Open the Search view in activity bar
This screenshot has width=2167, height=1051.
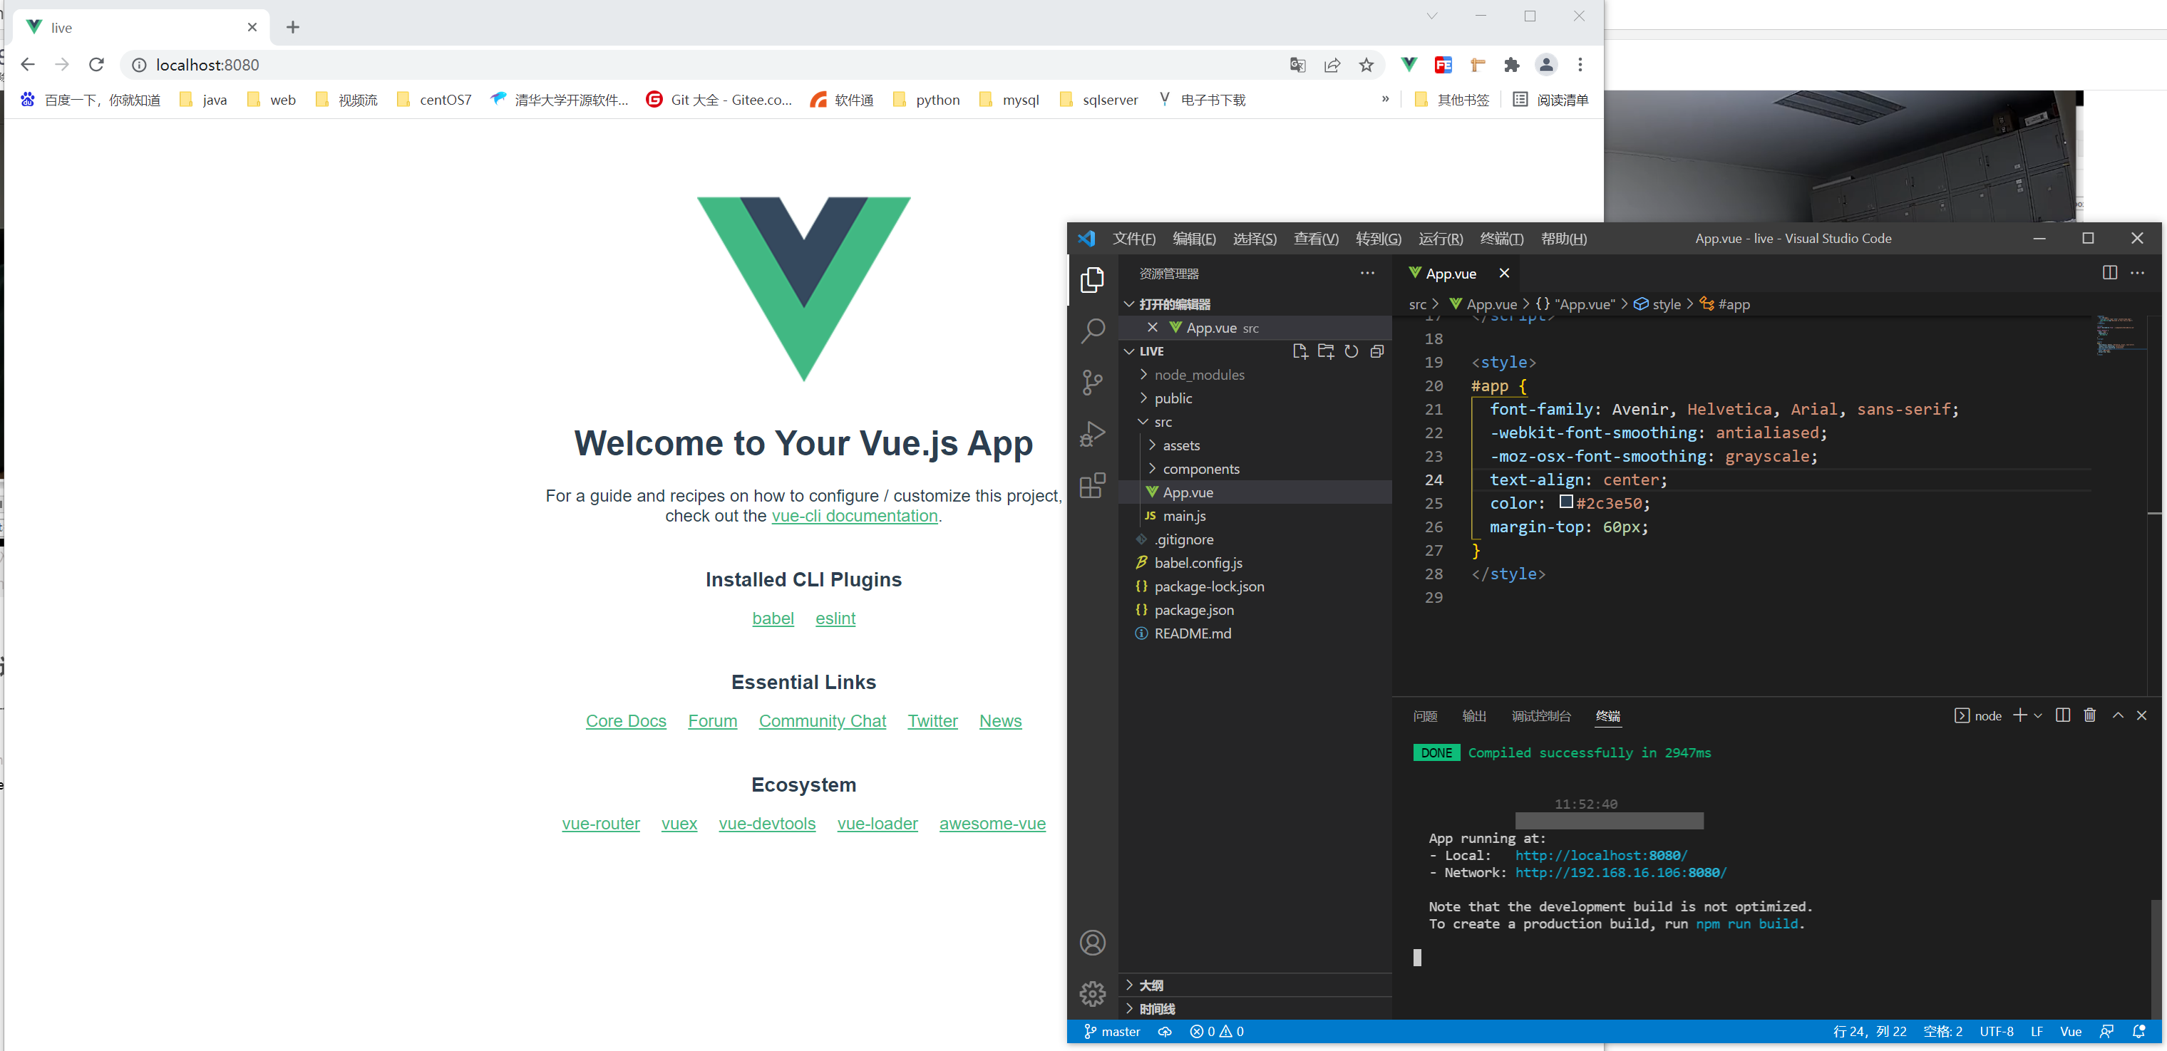[x=1092, y=331]
